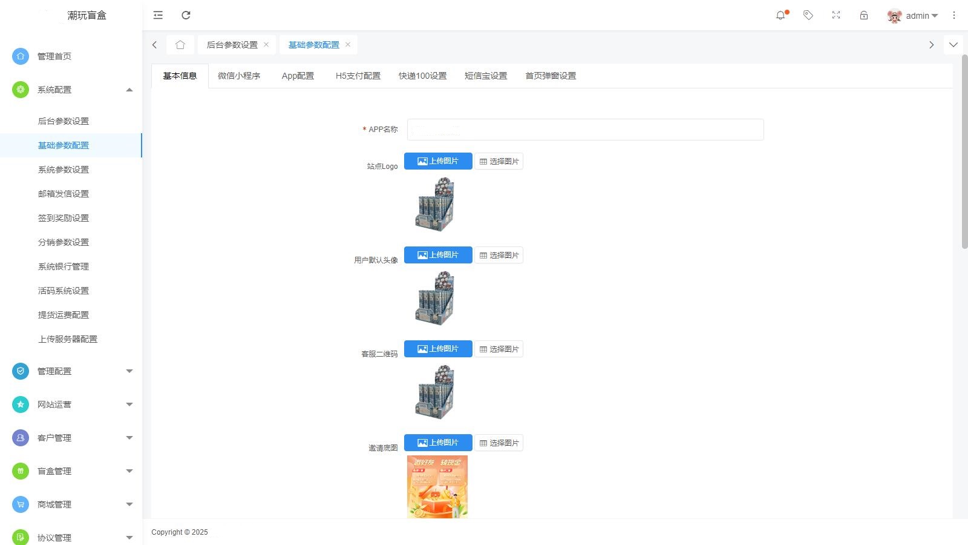Switch to the 短信宝设置 tab
Screen dimensions: 968x545
[x=486, y=76]
